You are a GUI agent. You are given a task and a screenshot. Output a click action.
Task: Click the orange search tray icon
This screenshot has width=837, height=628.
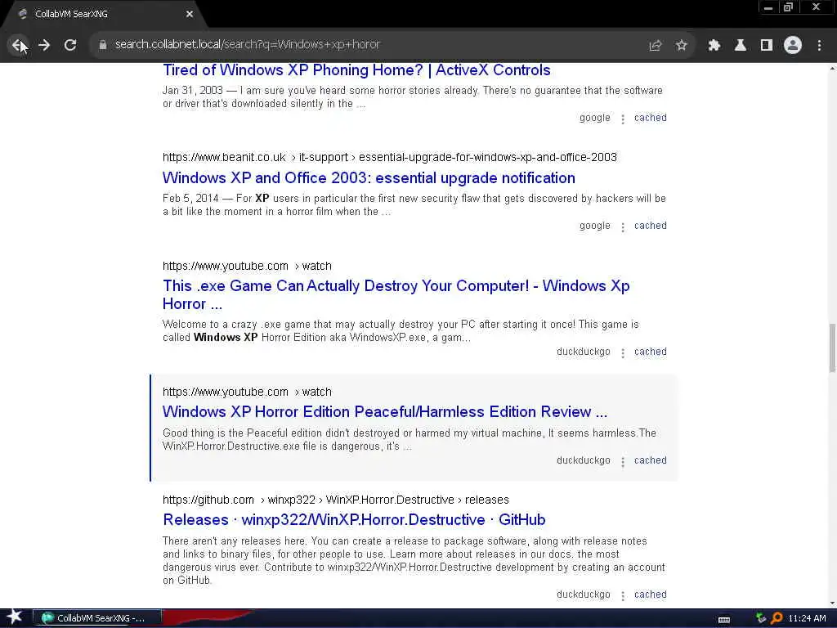click(777, 618)
